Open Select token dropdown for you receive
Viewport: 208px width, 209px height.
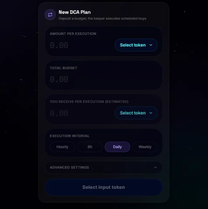click(x=136, y=113)
